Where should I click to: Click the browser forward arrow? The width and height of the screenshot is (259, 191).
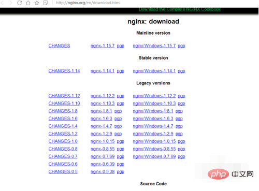tap(11, 3)
